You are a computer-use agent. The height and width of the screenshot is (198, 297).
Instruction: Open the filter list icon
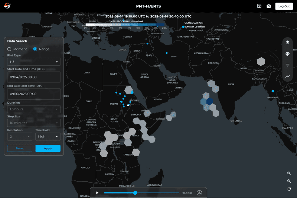(x=287, y=65)
